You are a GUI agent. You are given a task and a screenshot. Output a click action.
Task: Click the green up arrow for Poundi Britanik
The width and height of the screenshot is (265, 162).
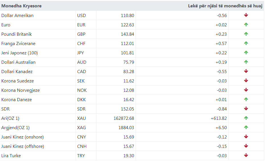(x=246, y=34)
